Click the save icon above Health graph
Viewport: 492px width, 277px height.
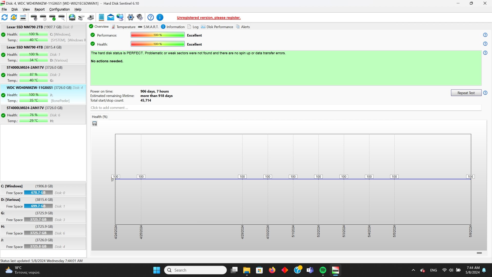click(95, 124)
